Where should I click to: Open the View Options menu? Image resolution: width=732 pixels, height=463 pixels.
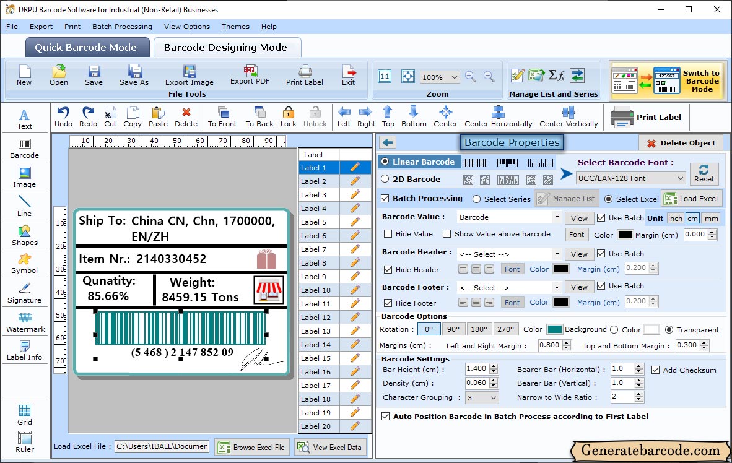(x=187, y=27)
